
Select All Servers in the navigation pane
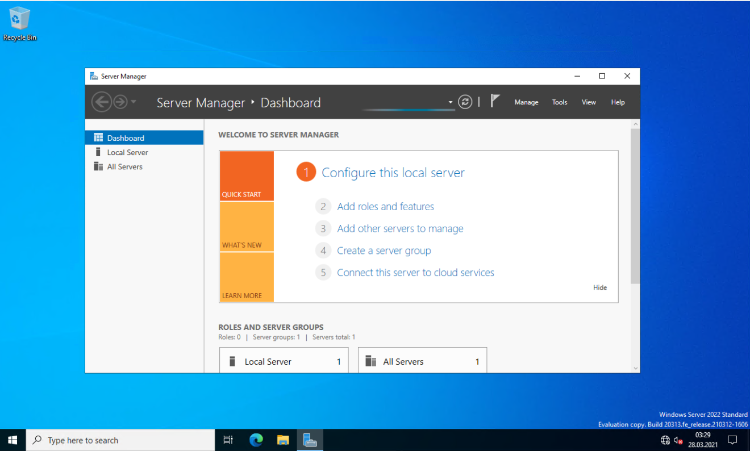pyautogui.click(x=124, y=166)
